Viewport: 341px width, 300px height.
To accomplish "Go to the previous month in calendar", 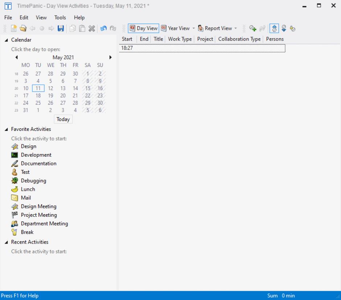I will [x=17, y=57].
